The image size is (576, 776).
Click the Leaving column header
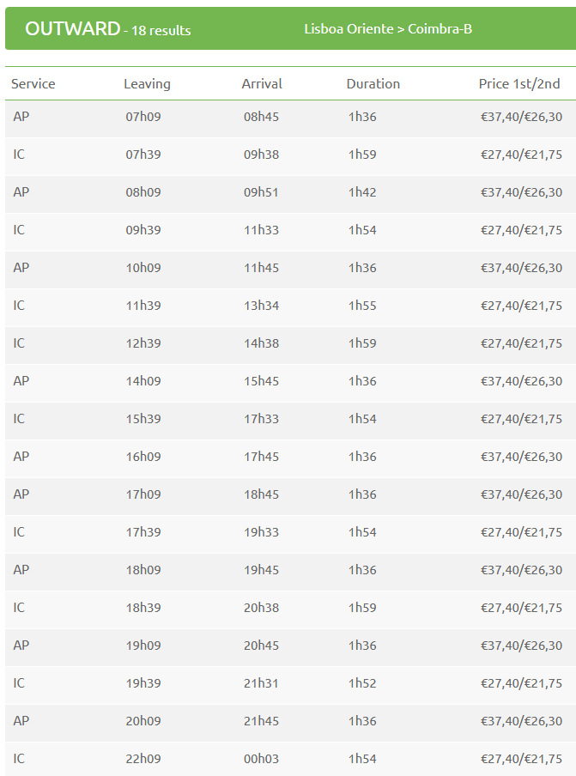click(x=147, y=84)
